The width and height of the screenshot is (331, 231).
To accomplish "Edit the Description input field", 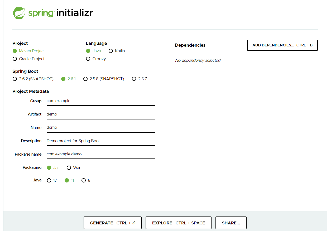I will click(x=101, y=141).
